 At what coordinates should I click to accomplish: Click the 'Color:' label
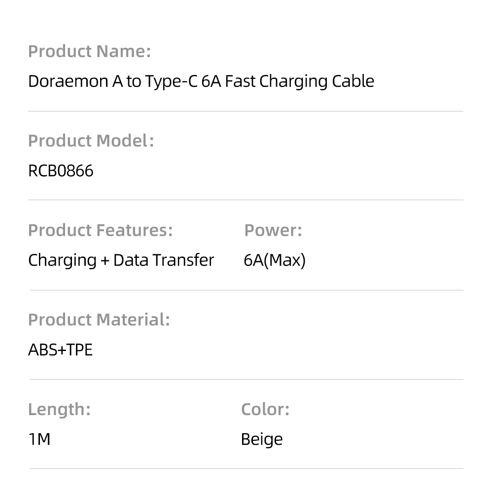(265, 409)
